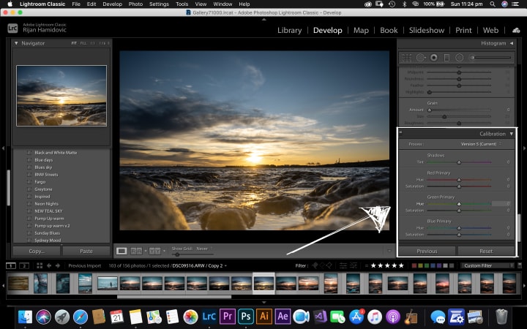This screenshot has height=329, width=527.
Task: Click the Green Primary Hue value field
Action: [x=502, y=204]
